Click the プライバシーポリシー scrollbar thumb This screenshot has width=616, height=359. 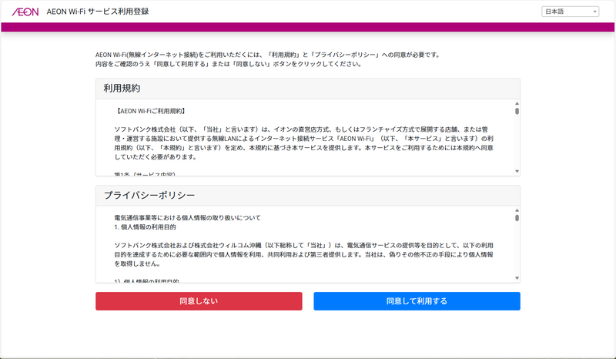517,218
